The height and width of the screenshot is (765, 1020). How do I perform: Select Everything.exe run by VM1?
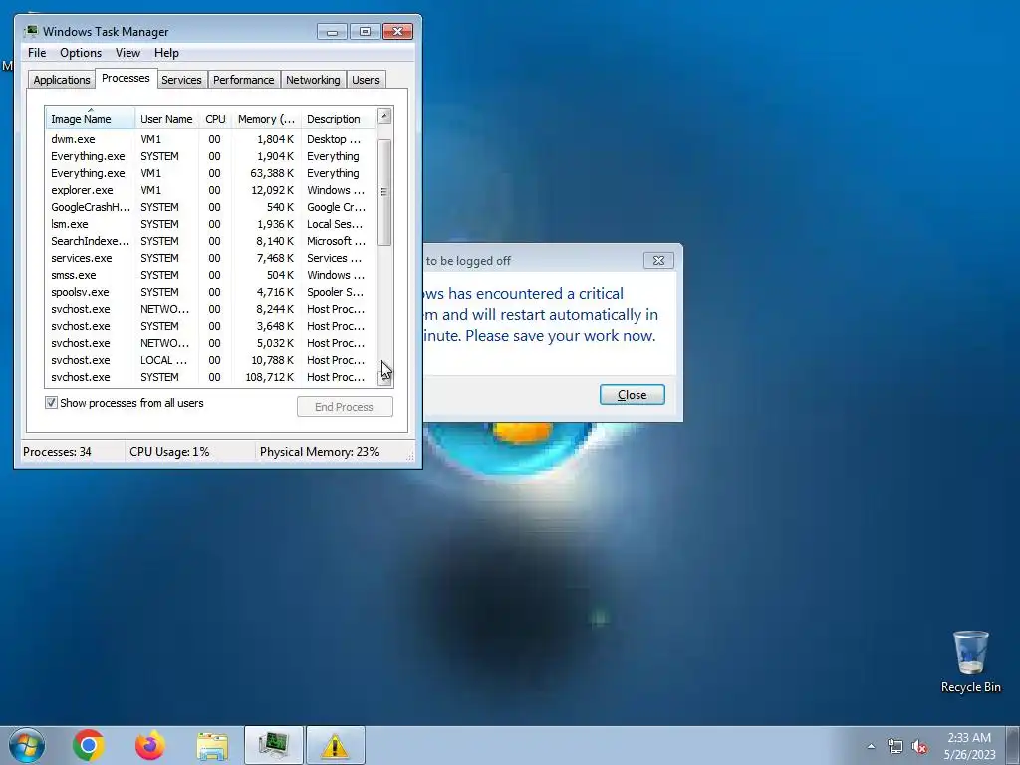pyautogui.click(x=210, y=173)
